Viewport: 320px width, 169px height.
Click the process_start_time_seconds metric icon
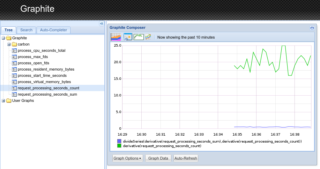click(x=14, y=76)
